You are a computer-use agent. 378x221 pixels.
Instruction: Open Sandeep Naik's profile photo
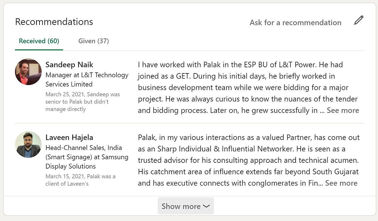pos(28,72)
